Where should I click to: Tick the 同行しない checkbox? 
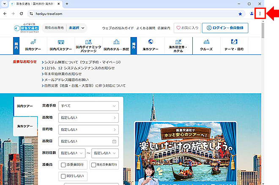[63, 175]
